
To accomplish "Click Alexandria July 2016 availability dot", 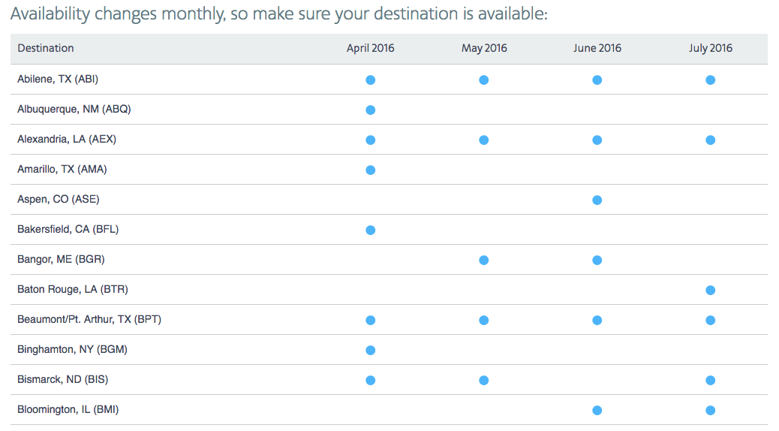I will click(x=710, y=140).
